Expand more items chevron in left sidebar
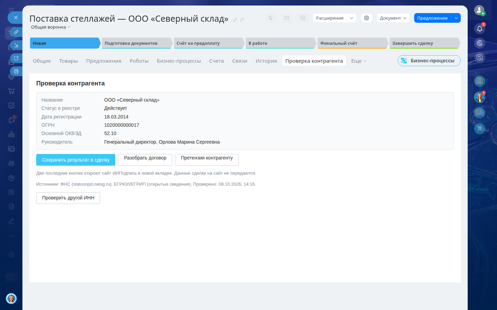The image size is (497, 310). coord(11,236)
